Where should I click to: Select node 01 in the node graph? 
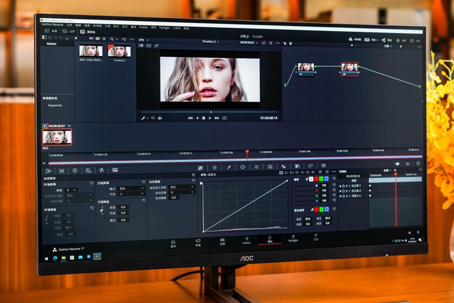[306, 68]
